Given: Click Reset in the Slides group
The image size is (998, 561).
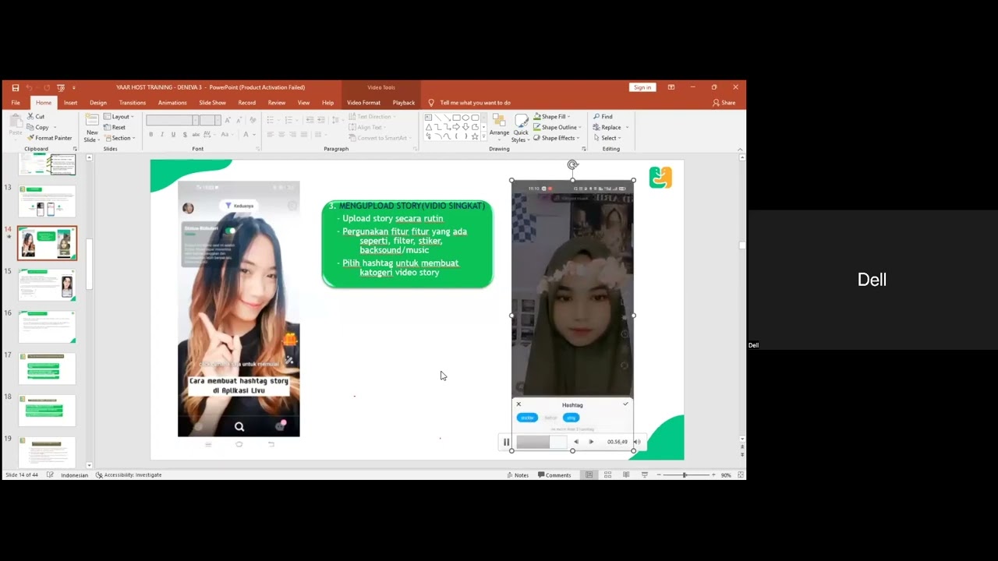Looking at the screenshot, I should click(x=115, y=127).
